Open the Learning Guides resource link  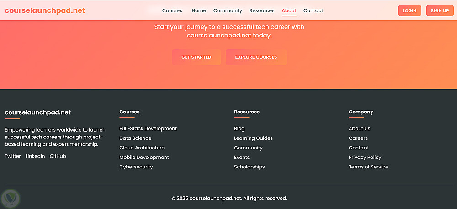click(253, 138)
